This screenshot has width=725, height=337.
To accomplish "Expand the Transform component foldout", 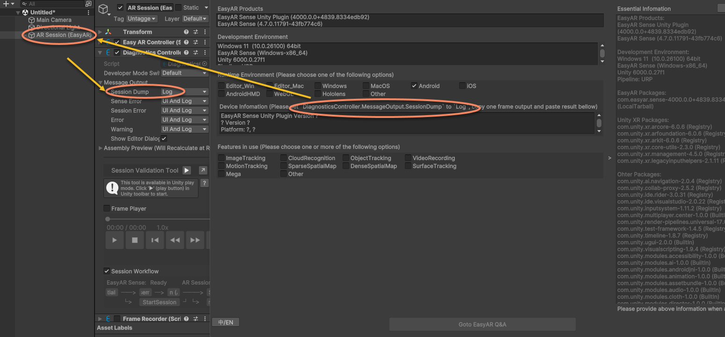I will 100,32.
